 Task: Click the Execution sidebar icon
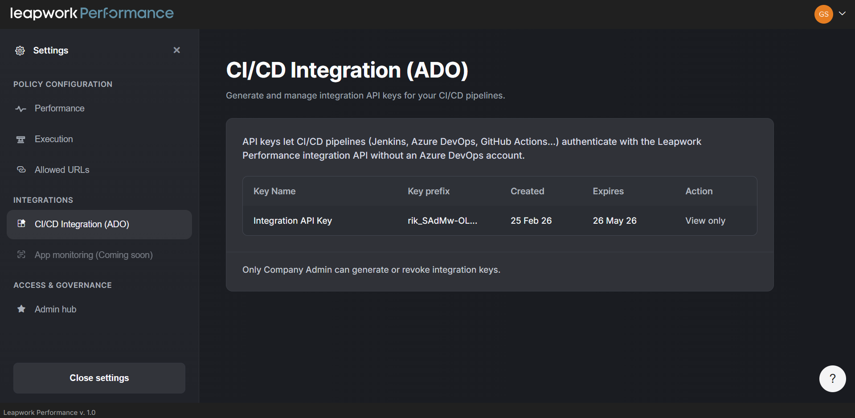(x=21, y=139)
